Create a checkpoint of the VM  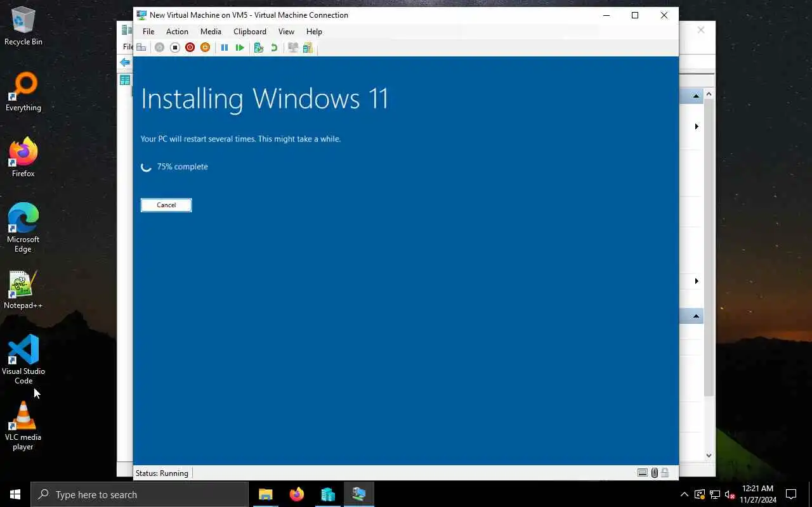pos(258,48)
